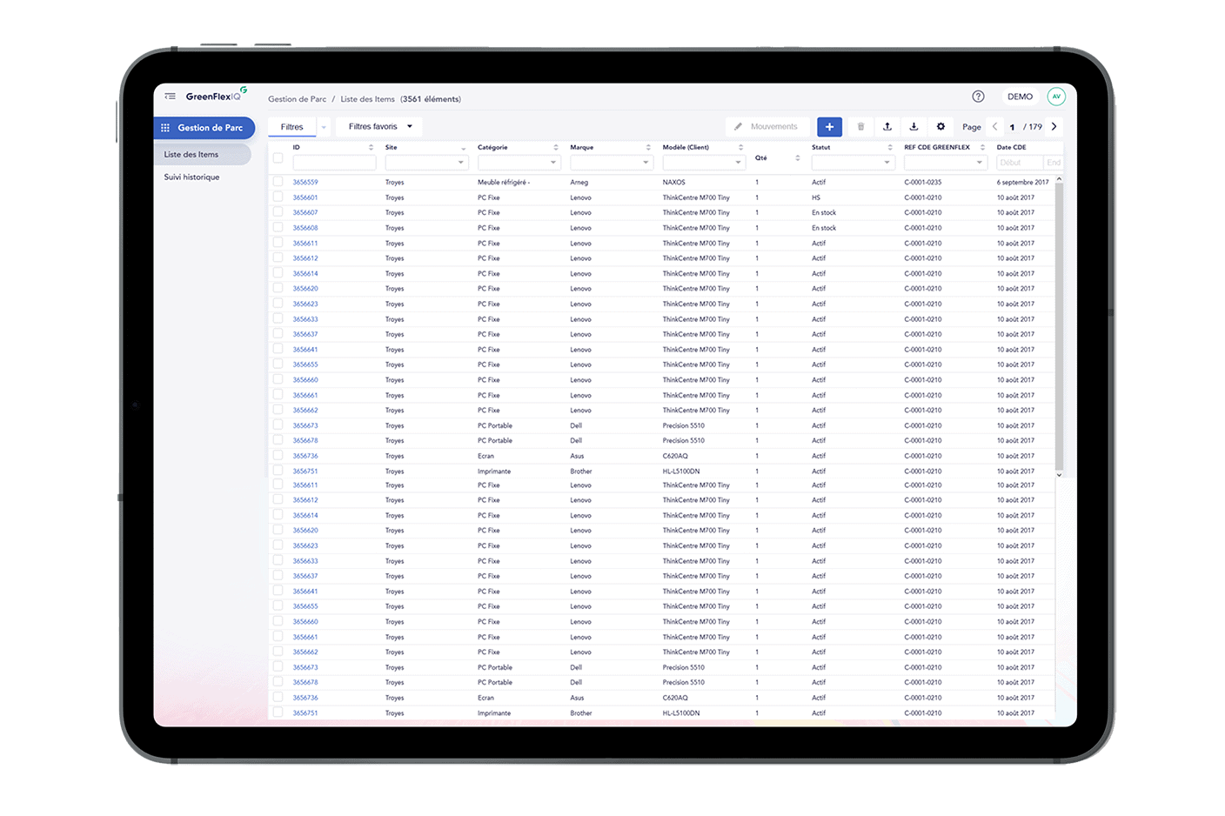The width and height of the screenshot is (1225, 816).
Task: Expand the Filtres favoris dropdown
Action: (379, 127)
